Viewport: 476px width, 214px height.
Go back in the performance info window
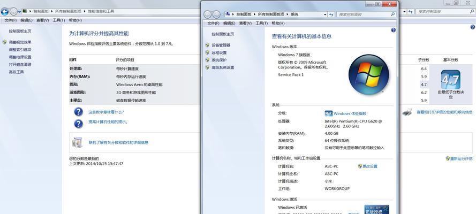(5, 12)
